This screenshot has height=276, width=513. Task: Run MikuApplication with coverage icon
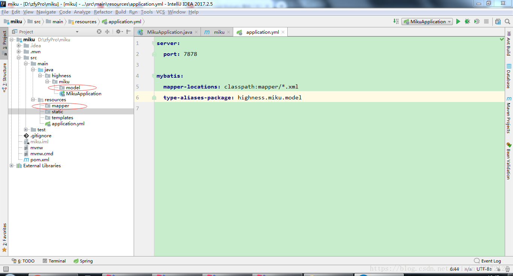pyautogui.click(x=477, y=21)
